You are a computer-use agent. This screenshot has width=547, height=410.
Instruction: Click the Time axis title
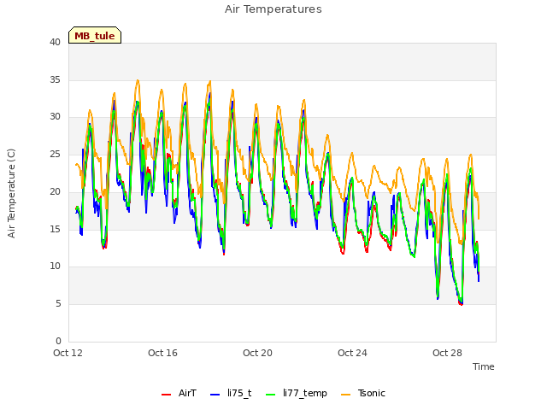tap(484, 366)
